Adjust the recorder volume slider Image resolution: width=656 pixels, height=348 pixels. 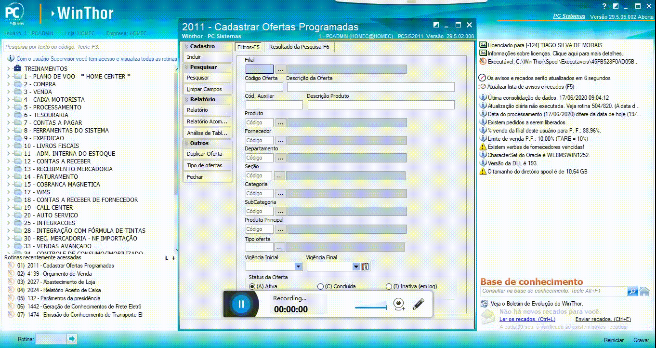point(371,307)
